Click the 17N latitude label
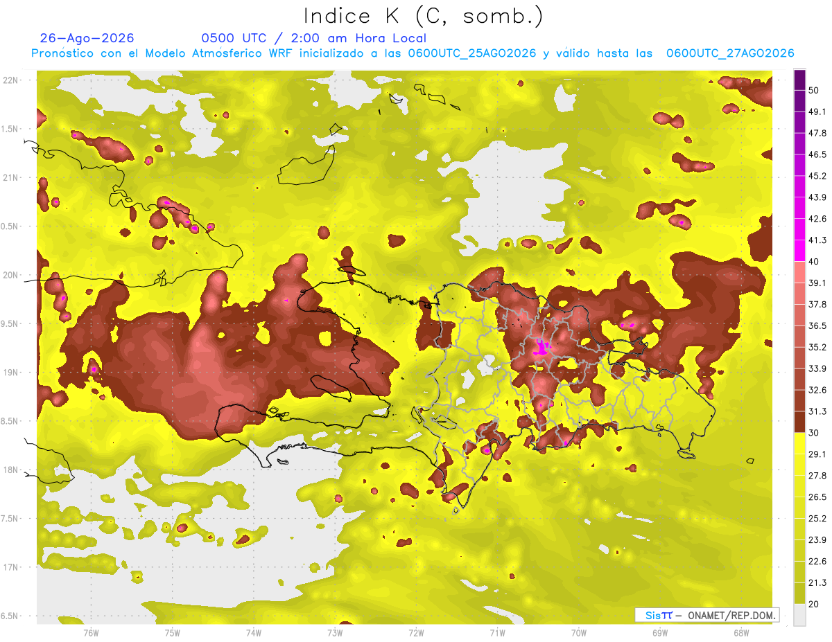Screen dimensions: 832x642 pos(10,567)
